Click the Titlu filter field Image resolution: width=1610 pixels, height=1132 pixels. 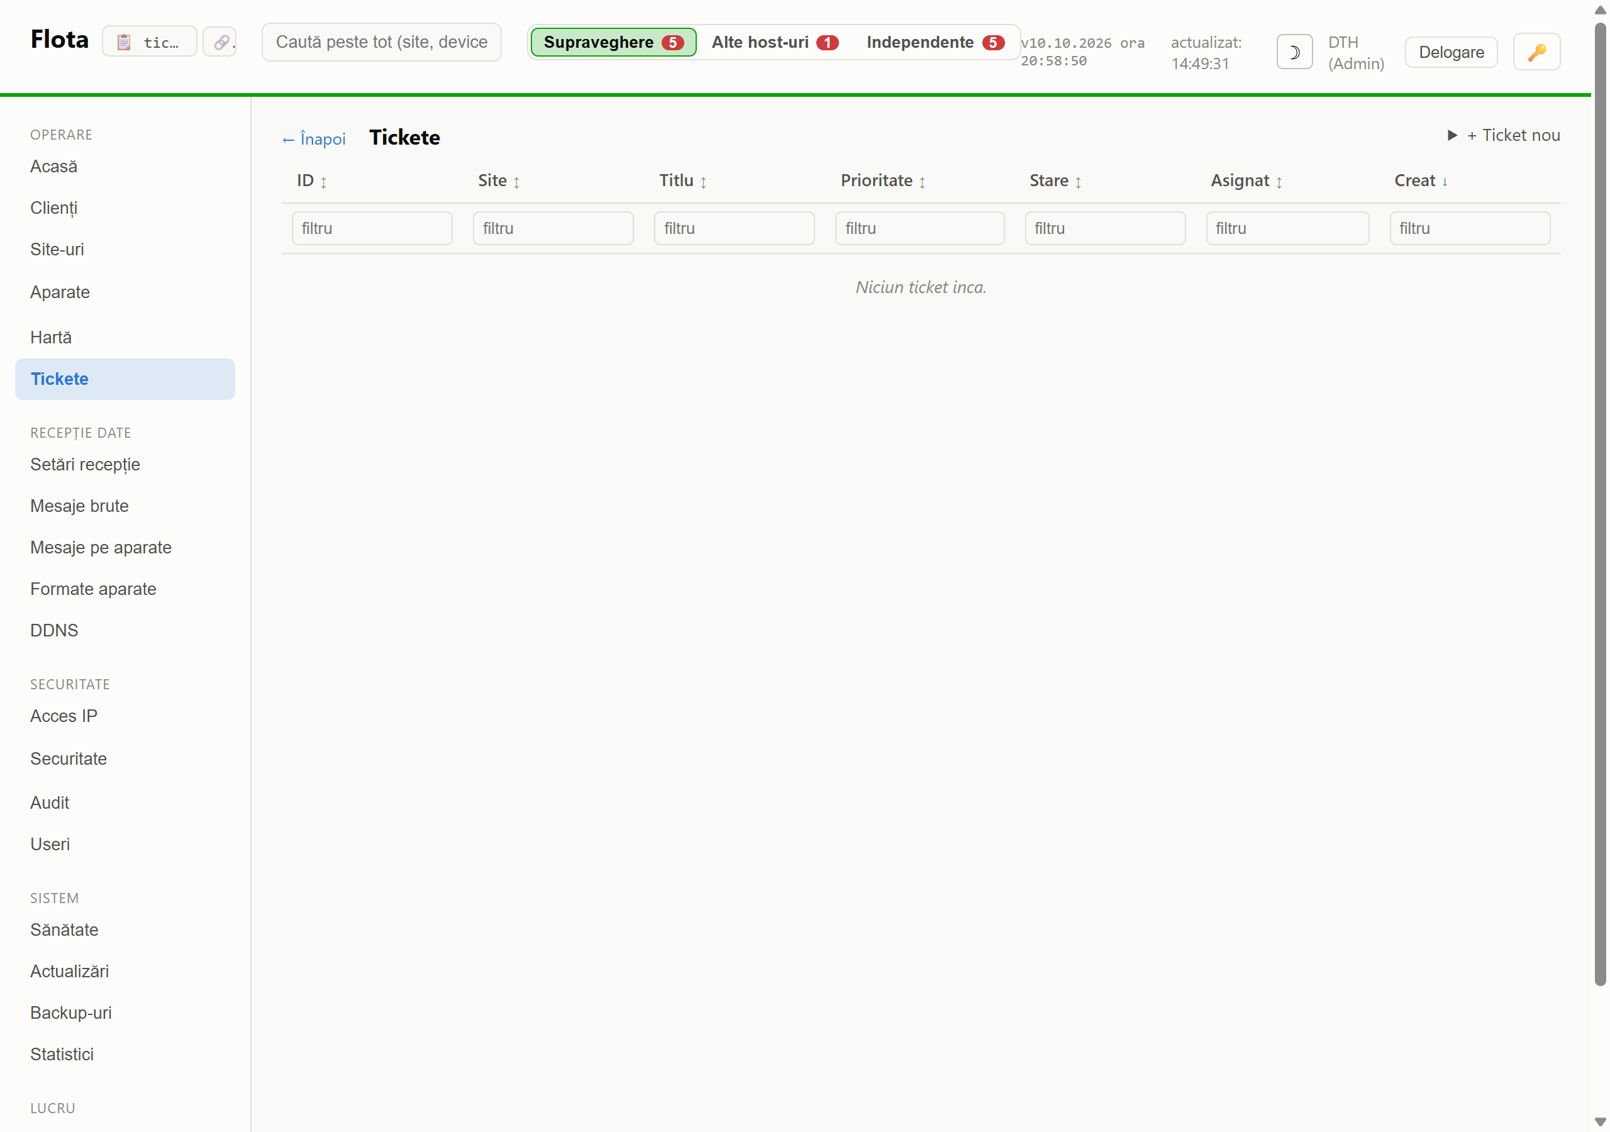pyautogui.click(x=734, y=229)
